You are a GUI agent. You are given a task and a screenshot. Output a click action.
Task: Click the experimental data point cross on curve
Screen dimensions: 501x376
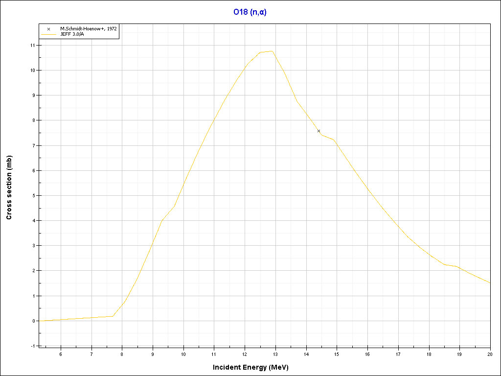click(x=319, y=131)
